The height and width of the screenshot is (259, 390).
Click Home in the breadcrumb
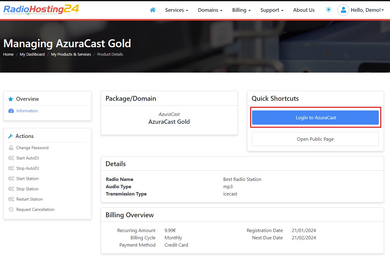[x=8, y=54]
